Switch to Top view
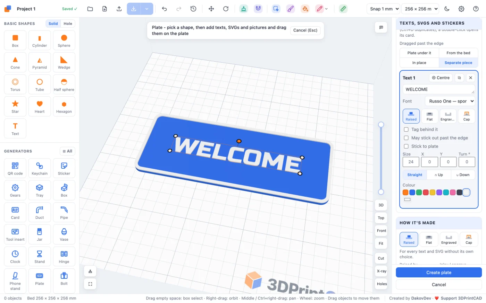 [x=381, y=218]
